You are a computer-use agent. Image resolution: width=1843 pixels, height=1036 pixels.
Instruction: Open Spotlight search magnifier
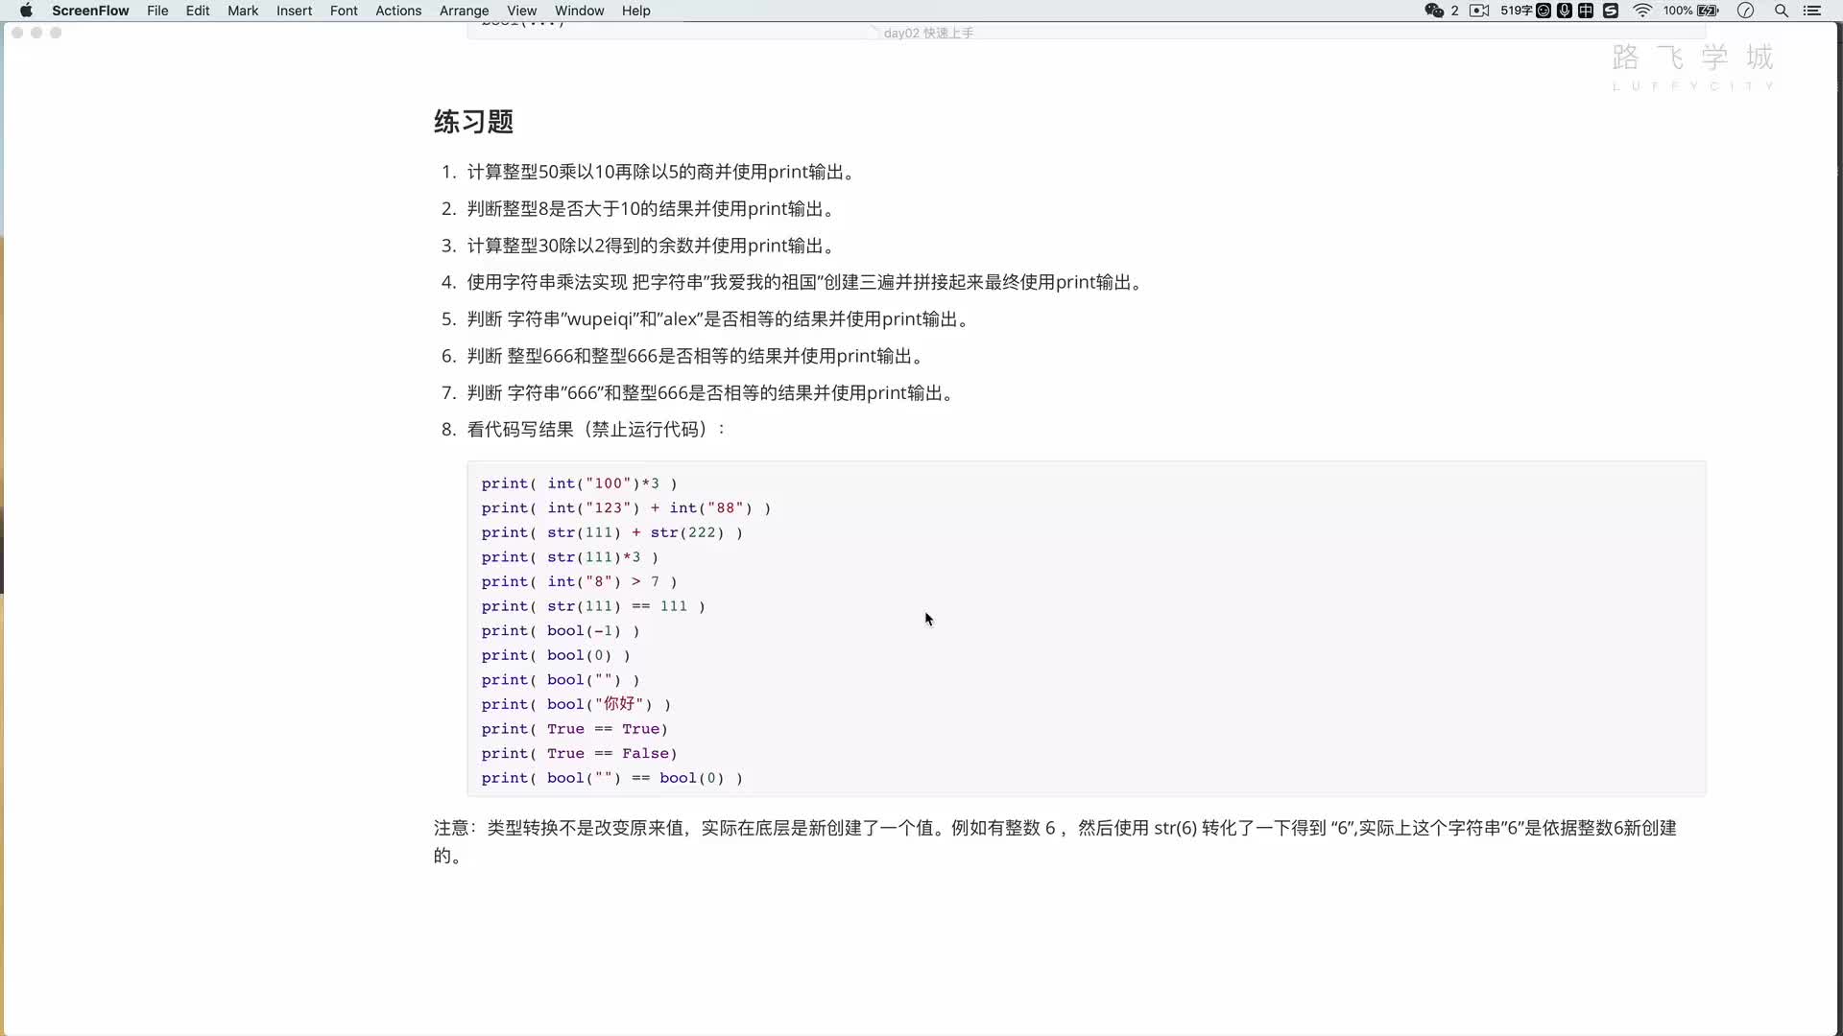coord(1782,11)
